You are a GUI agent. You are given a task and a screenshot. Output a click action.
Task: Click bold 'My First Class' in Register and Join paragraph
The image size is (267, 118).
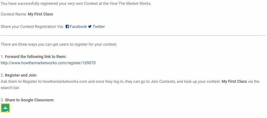[x=234, y=81]
